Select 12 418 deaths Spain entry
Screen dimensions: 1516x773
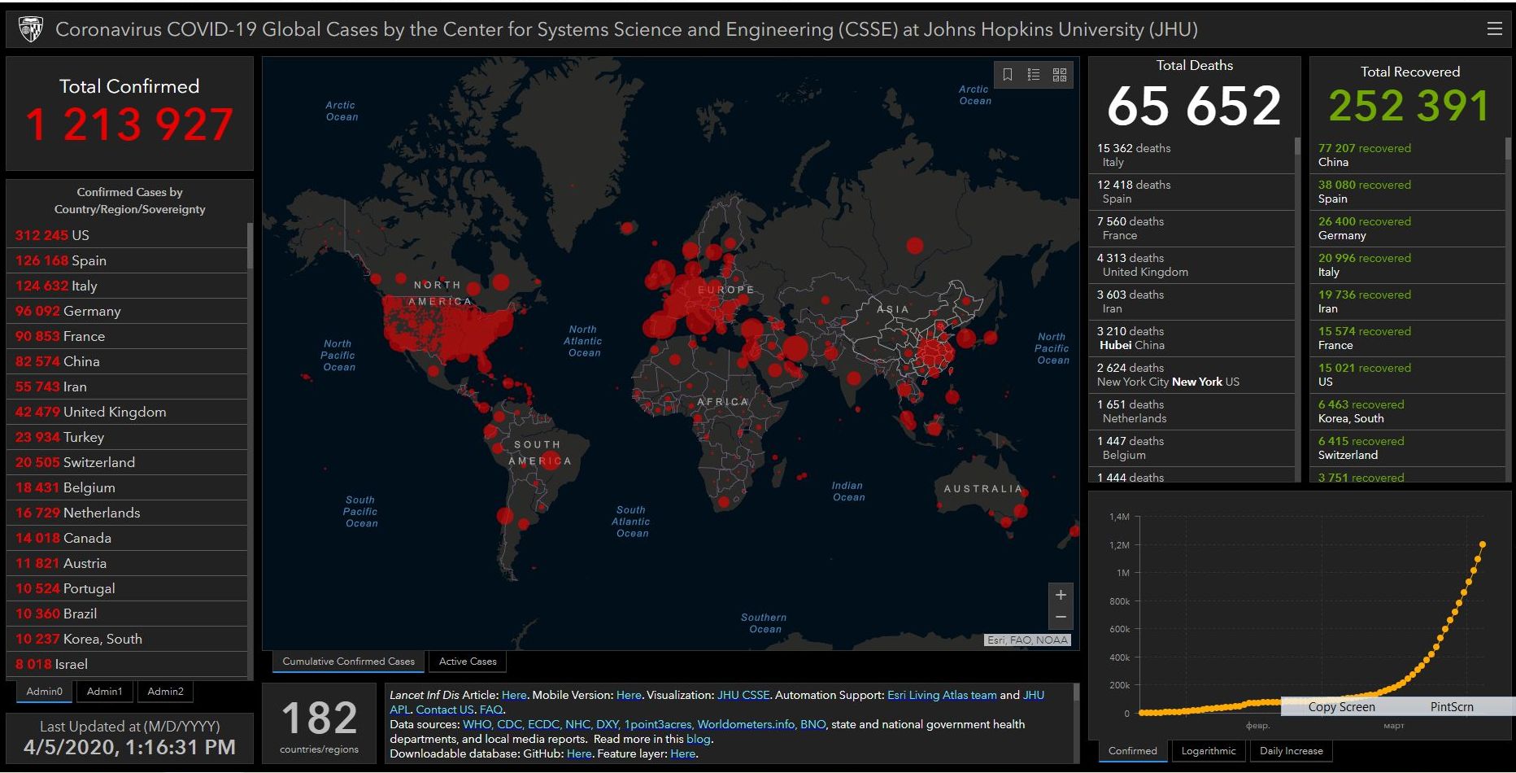pos(1191,191)
